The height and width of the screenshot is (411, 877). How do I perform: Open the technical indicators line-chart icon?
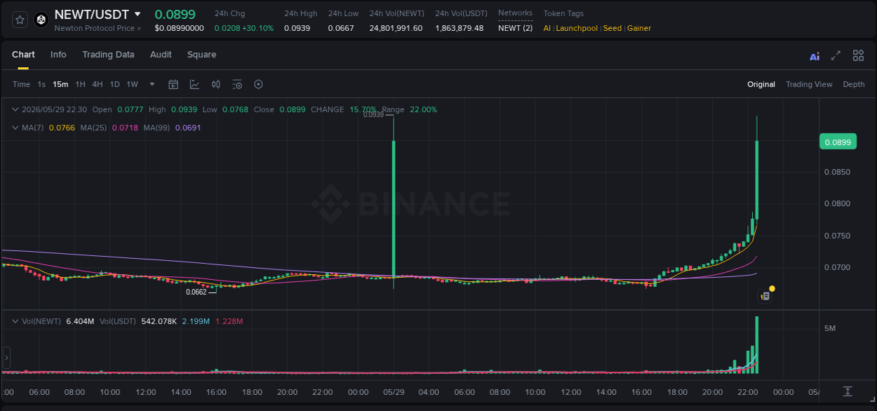pyautogui.click(x=194, y=84)
